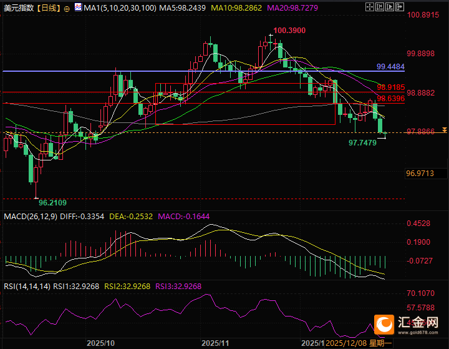Click the MACD:-0.1644 value
The image size is (449, 349).
184,217
